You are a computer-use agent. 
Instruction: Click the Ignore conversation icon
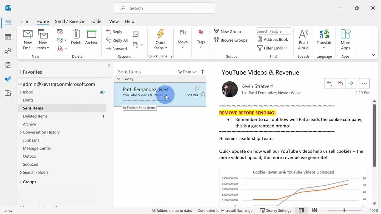click(x=60, y=32)
